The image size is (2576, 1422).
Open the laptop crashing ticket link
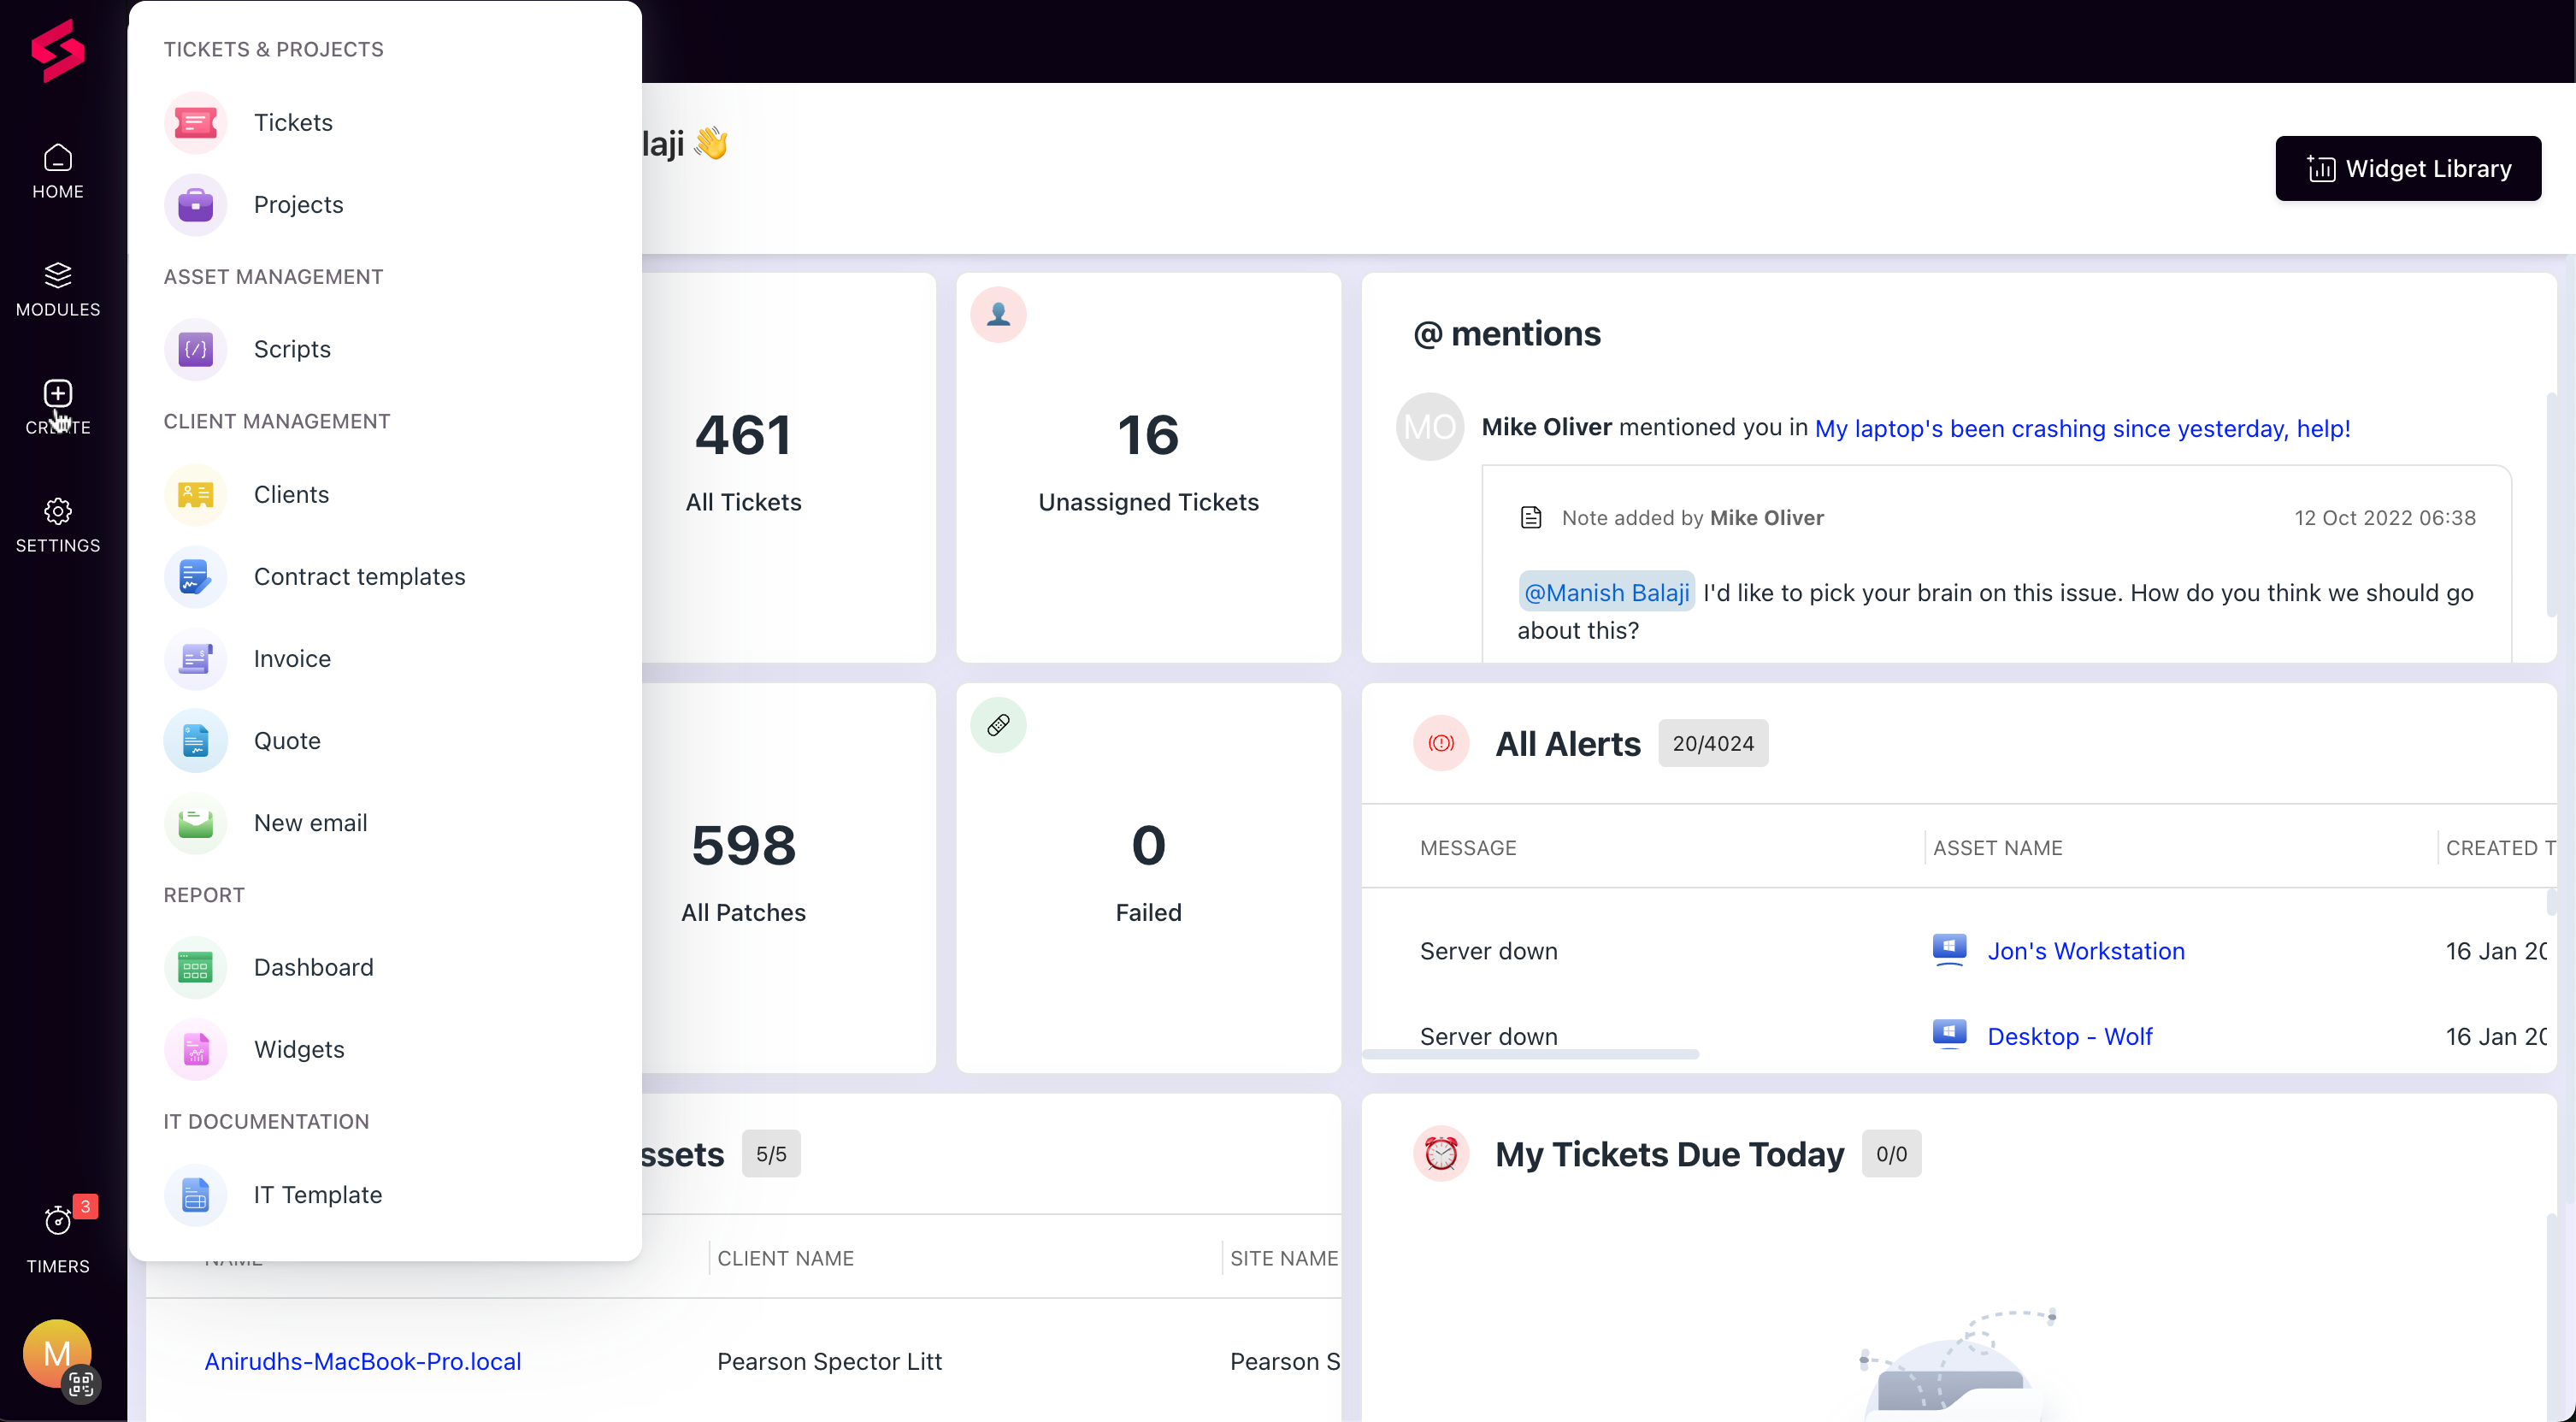2082,428
